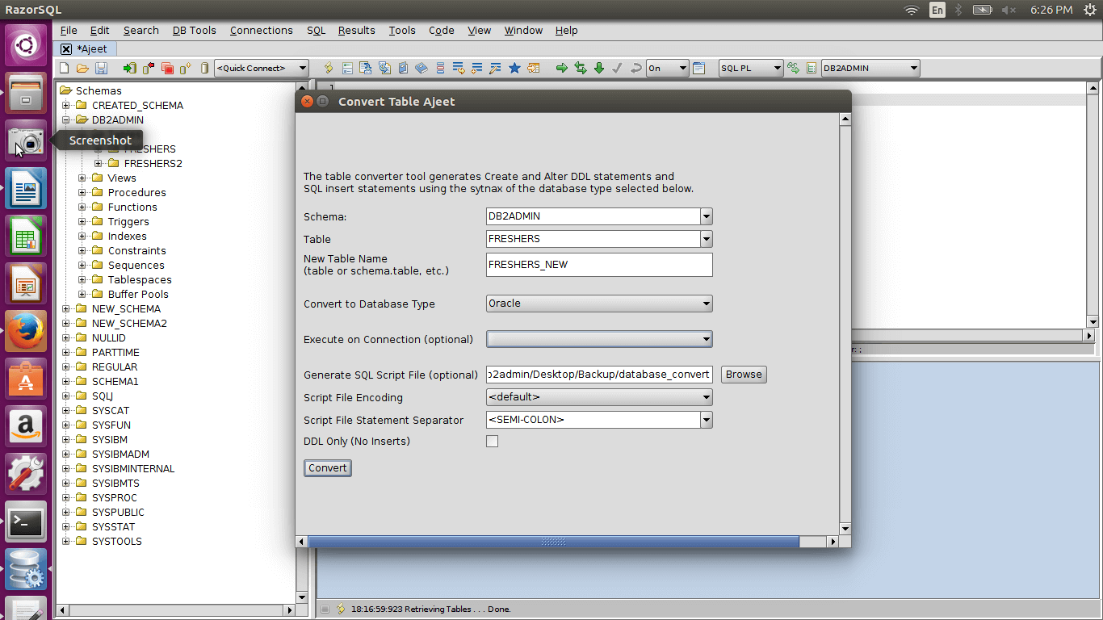
Task: Click the green icon right of SQL PL
Action: tap(794, 69)
